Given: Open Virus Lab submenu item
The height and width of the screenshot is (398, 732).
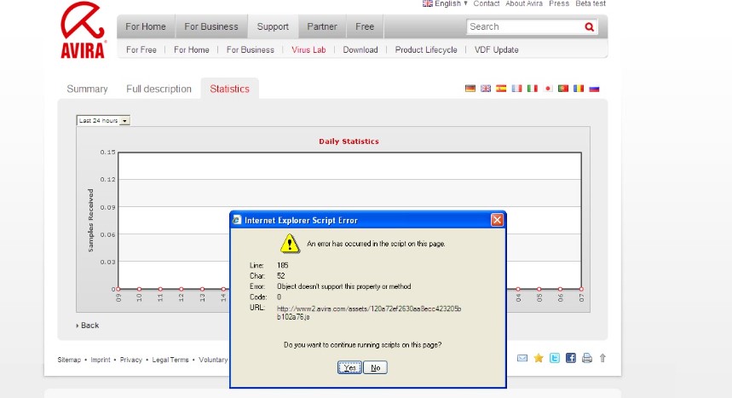Looking at the screenshot, I should (308, 49).
